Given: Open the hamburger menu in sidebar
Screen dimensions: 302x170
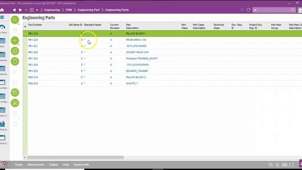Looking at the screenshot, I should [2, 17].
